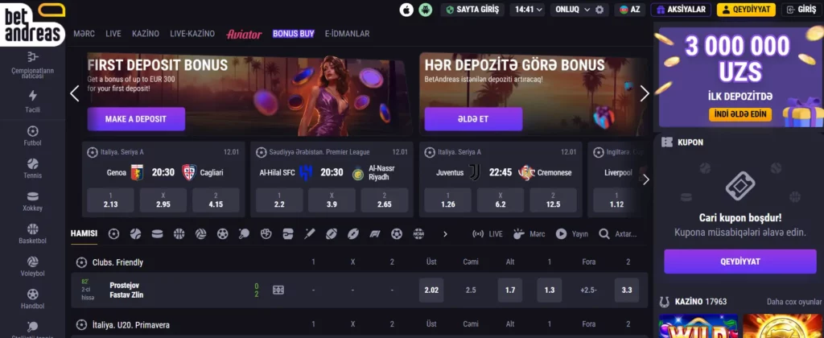Open Təcili lightning section in the sidebar
824x338 pixels.
32,102
